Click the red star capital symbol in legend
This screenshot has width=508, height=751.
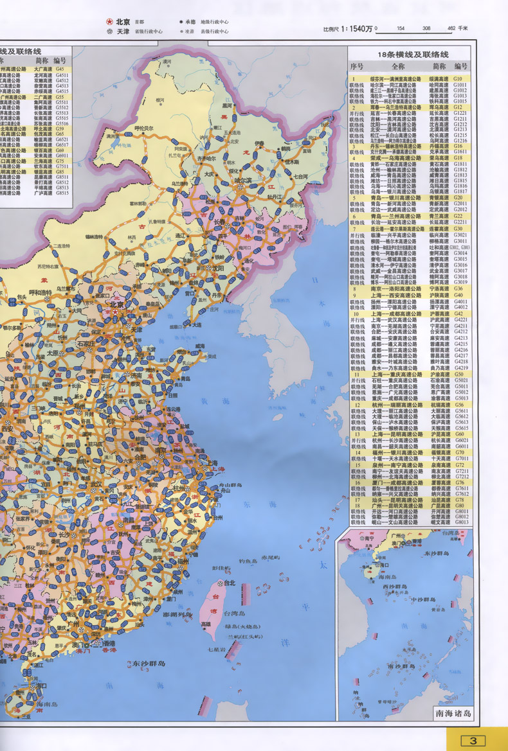(x=109, y=21)
